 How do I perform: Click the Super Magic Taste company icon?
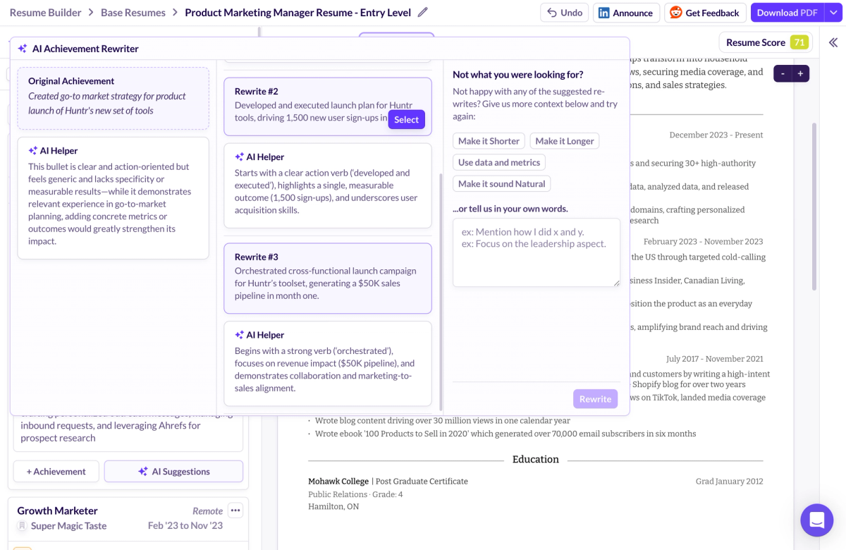(x=22, y=526)
